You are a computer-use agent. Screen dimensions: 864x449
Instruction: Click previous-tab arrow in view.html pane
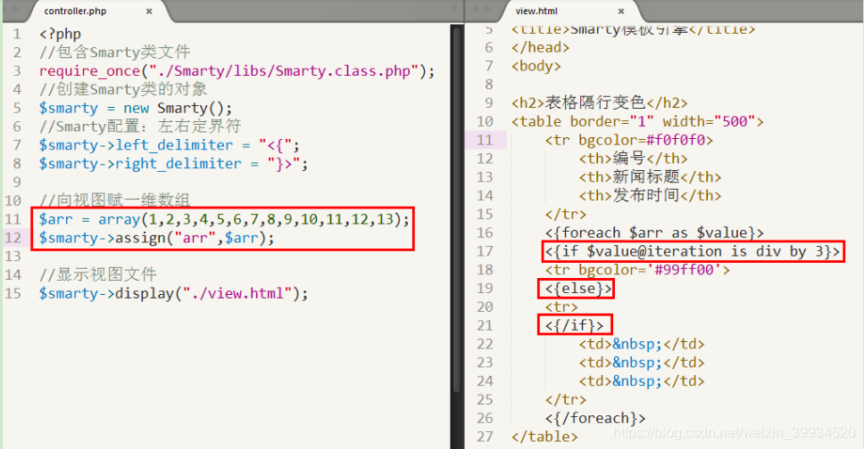pos(474,9)
